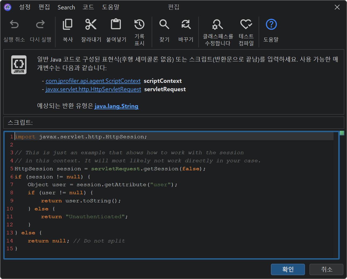Click the Copy (복사) toolbar icon
The height and width of the screenshot is (279, 347).
[68, 25]
